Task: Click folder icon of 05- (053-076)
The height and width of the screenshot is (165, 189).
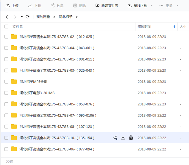Action: tap(14, 104)
